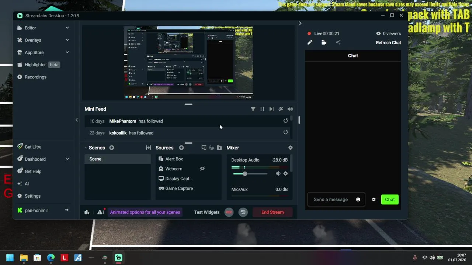Viewport: 472px width, 265px height.
Task: Open Dashboard in the sidebar
Action: pyautogui.click(x=35, y=159)
